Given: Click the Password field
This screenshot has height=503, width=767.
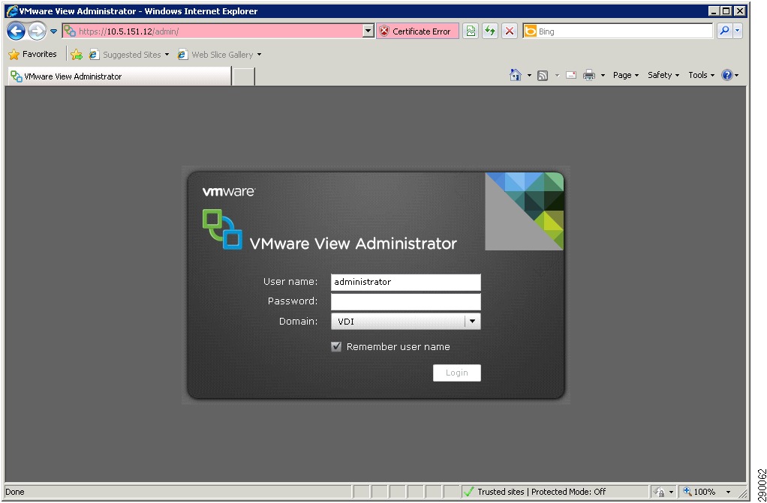Looking at the screenshot, I should (x=406, y=301).
